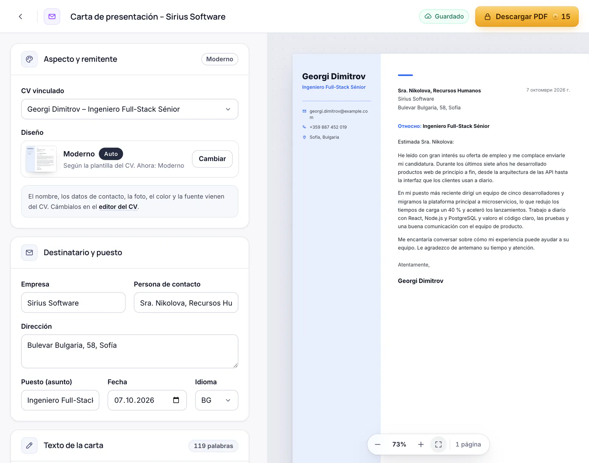Click the Carta de presentación title text
Image resolution: width=589 pixels, height=463 pixels.
(x=148, y=17)
